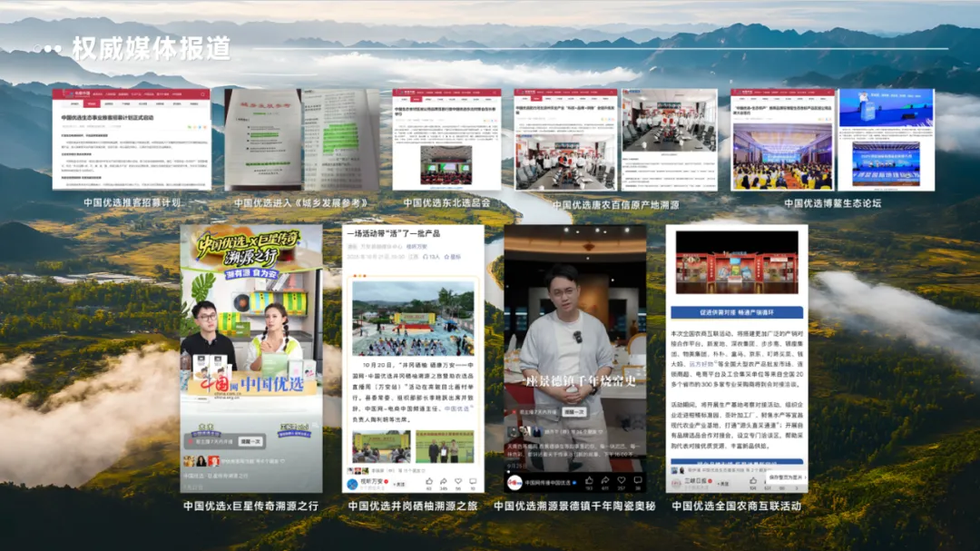Viewport: 980px width, 551px height.
Task: Click article title 一场活动带"活"了一批产品
Action: (x=394, y=233)
